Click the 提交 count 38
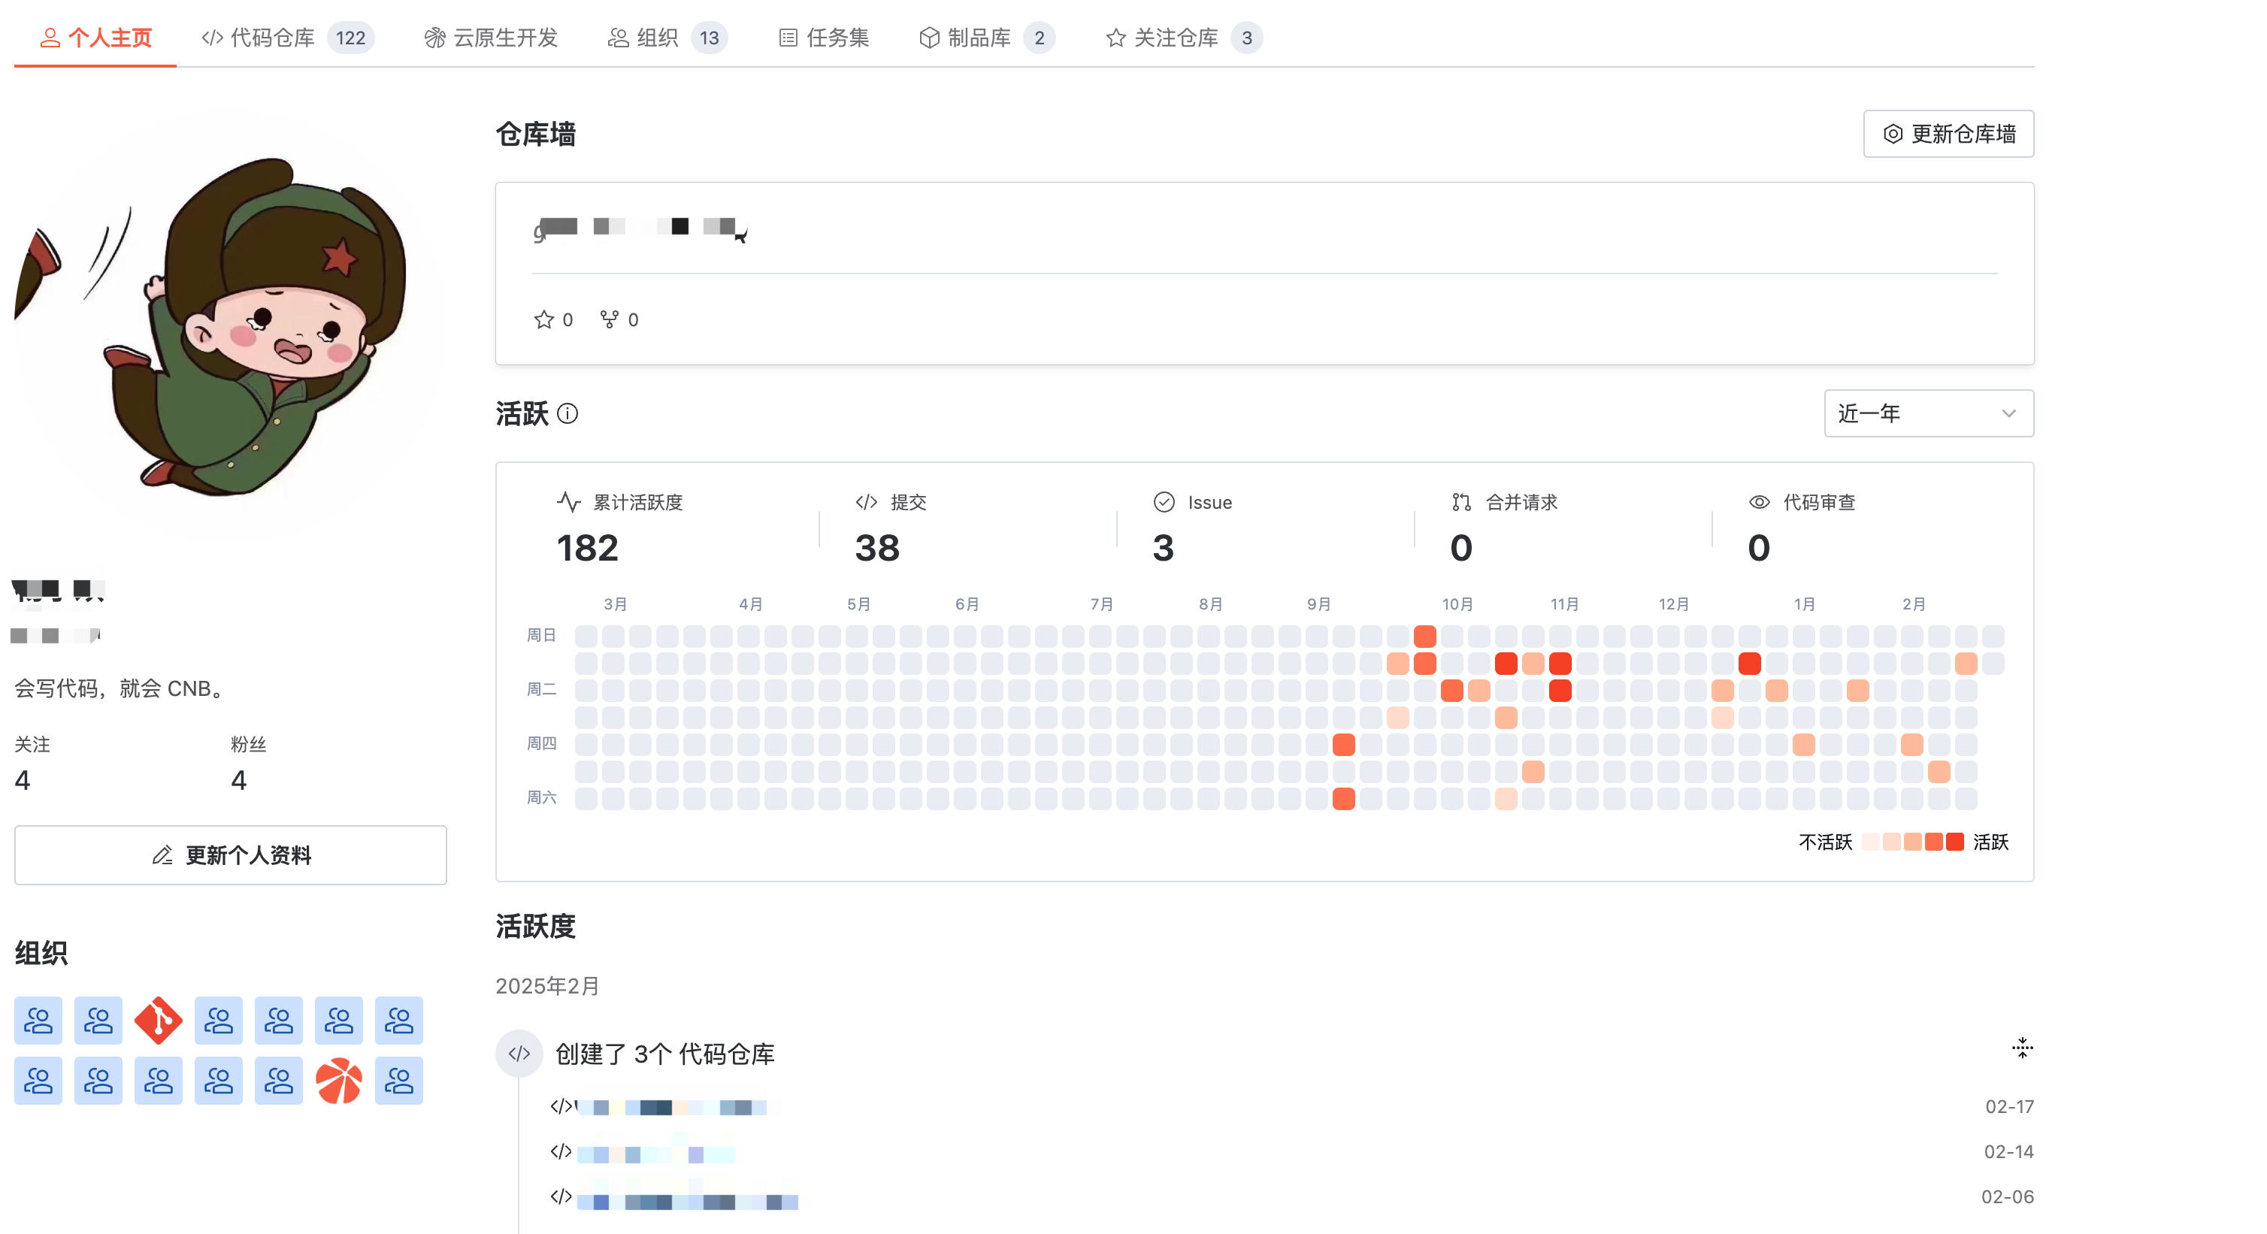2267x1234 pixels. click(877, 547)
